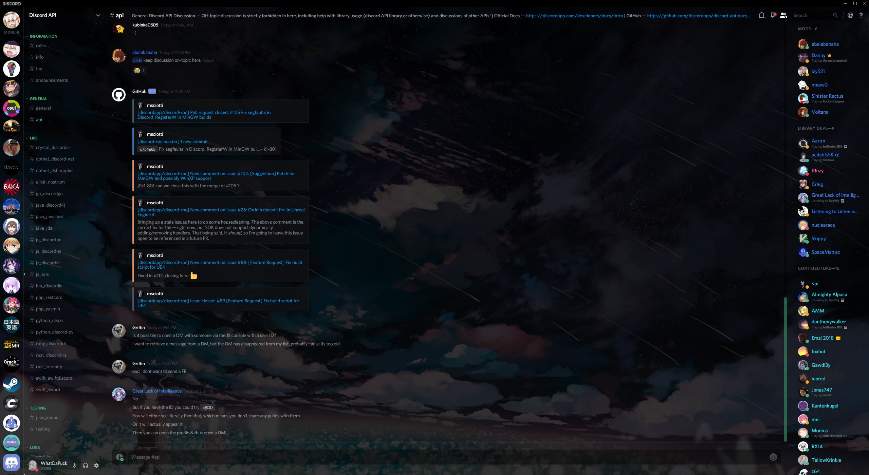Open pull request closed #105 link

[204, 115]
